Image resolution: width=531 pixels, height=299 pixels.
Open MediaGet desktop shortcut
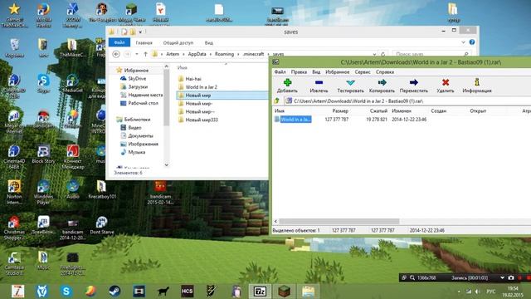[x=72, y=84]
